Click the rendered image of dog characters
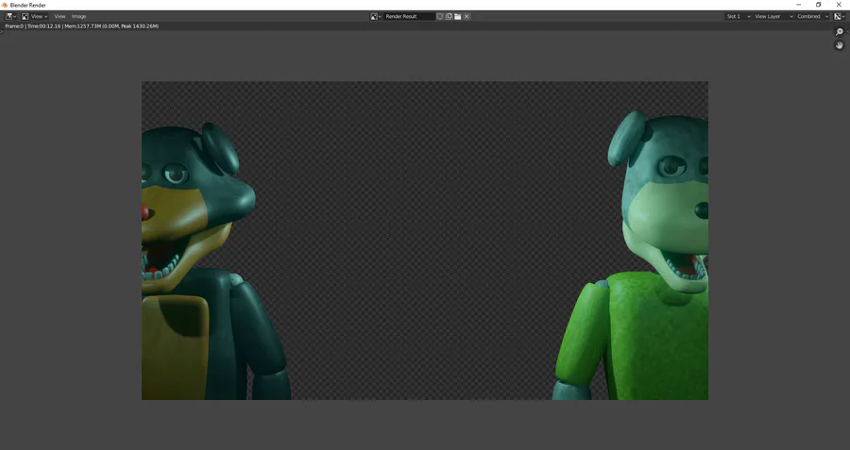This screenshot has height=450, width=850. 425,241
